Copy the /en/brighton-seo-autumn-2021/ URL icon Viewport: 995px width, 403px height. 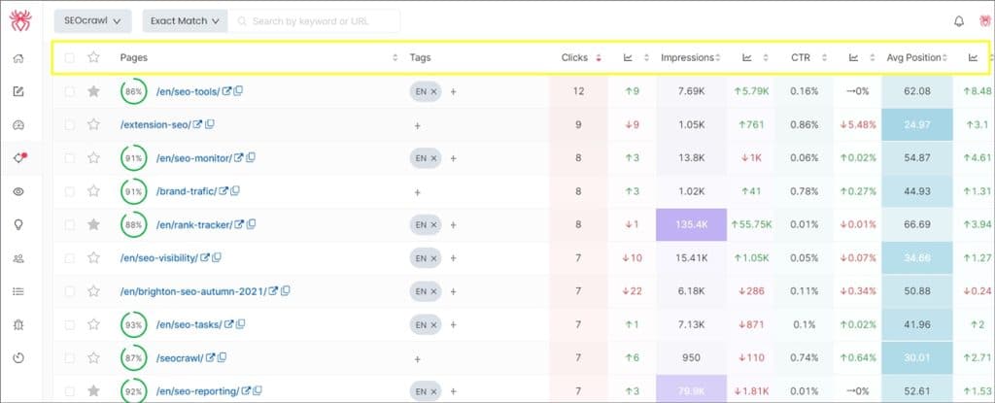[286, 290]
